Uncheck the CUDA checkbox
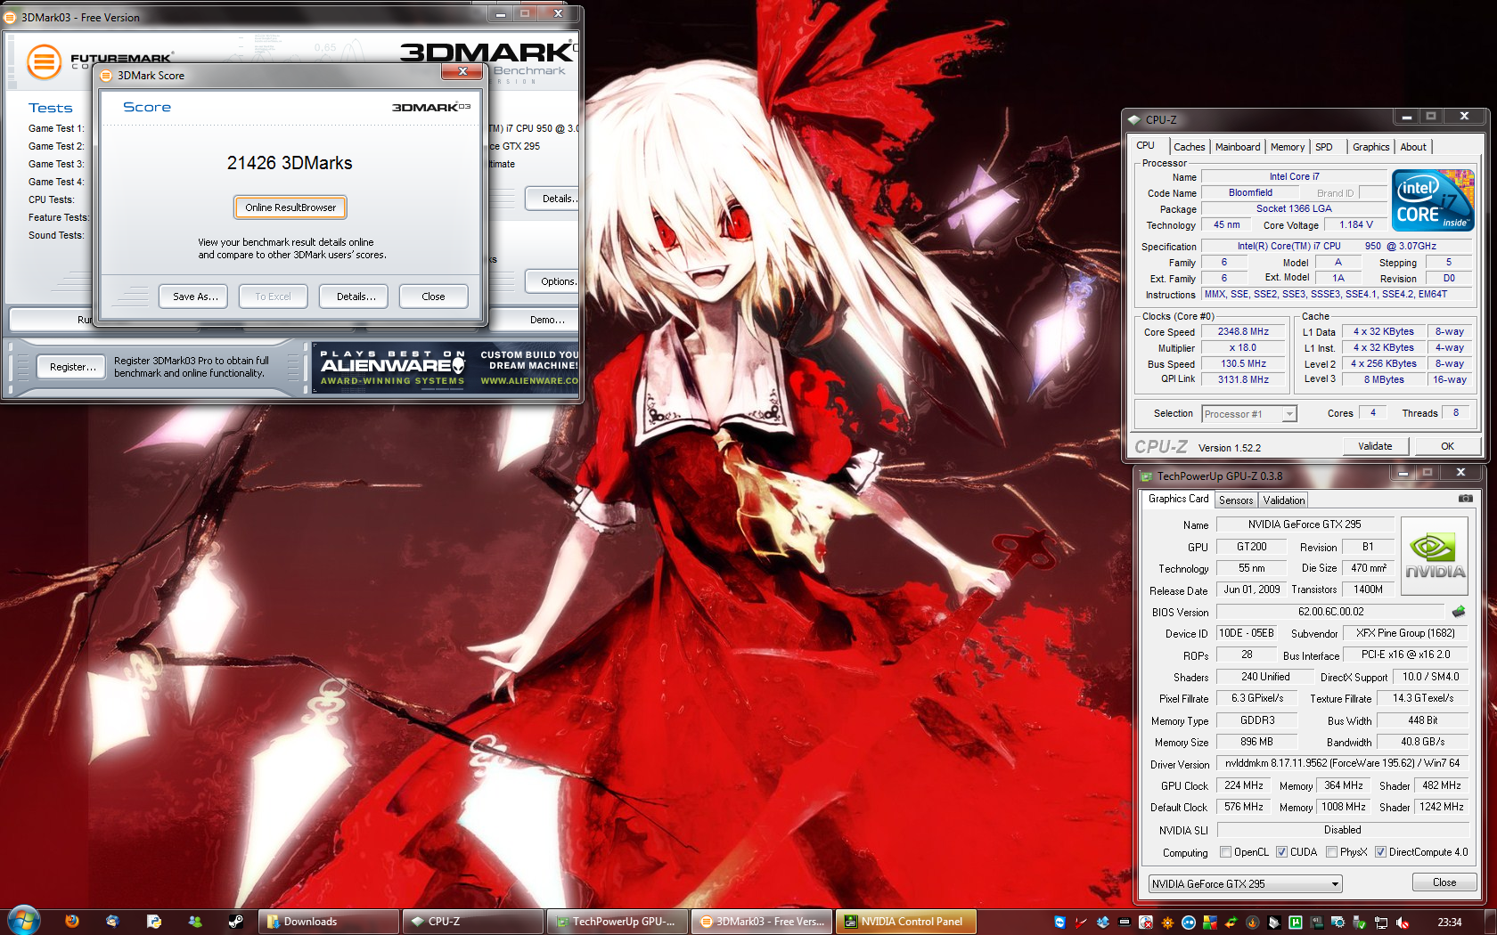Image resolution: width=1497 pixels, height=935 pixels. 1281,852
